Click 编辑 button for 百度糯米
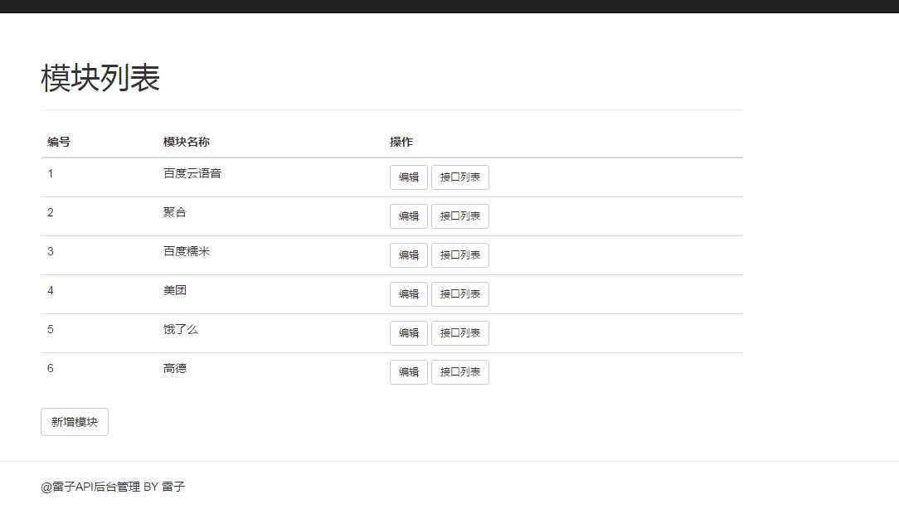 [x=409, y=255]
